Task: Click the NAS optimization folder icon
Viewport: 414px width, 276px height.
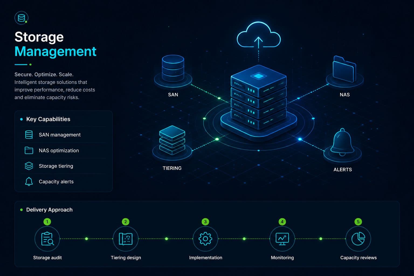Action: [x=29, y=150]
